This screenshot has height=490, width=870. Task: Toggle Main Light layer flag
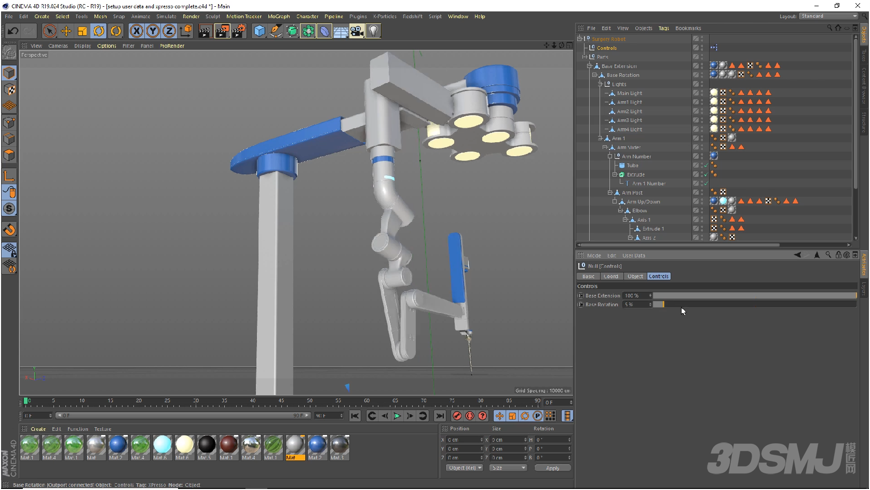click(x=696, y=93)
